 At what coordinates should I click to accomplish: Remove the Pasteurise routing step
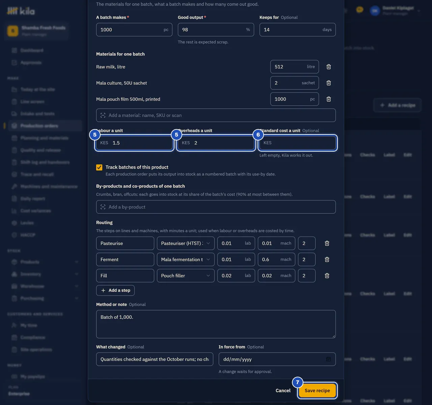(x=327, y=243)
